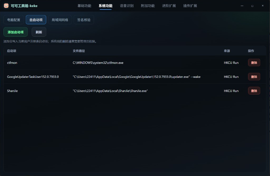Click the 文件路径 column header
The height and width of the screenshot is (176, 270).
point(79,51)
